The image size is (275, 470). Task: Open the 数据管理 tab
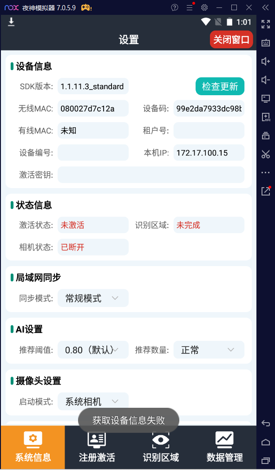pos(224,447)
